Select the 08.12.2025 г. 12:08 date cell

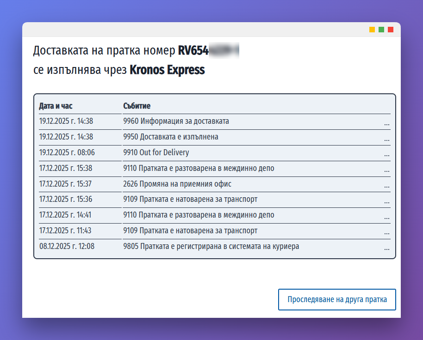click(67, 246)
